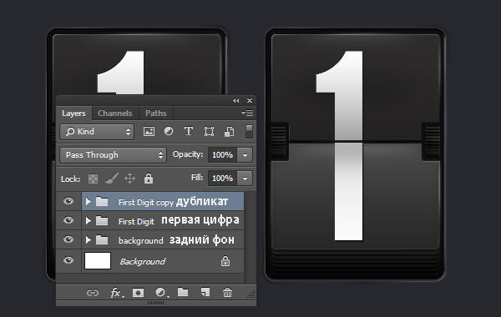
Task: Lock position move icon
Action: 129,179
